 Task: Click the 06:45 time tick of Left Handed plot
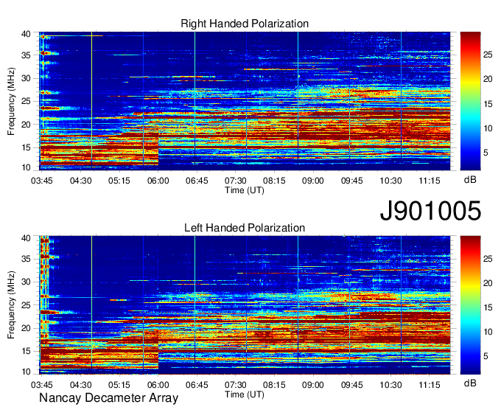click(x=197, y=385)
